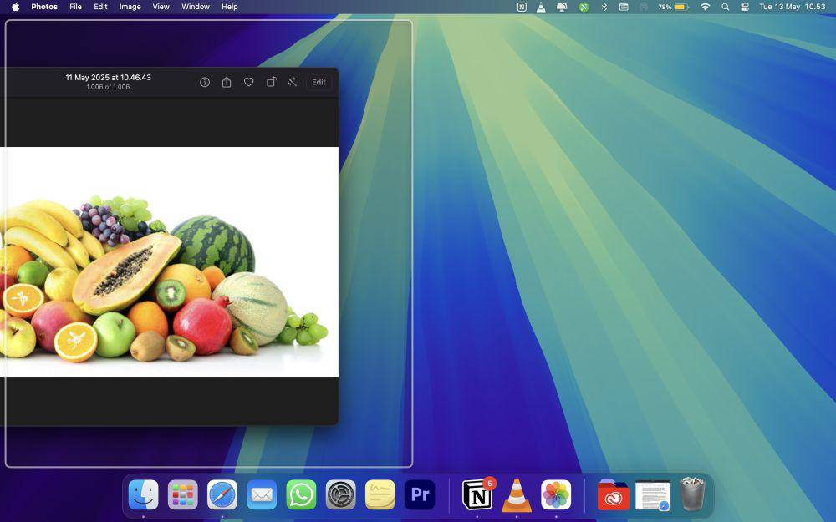836x522 pixels.
Task: Open the Image menu
Action: [130, 7]
